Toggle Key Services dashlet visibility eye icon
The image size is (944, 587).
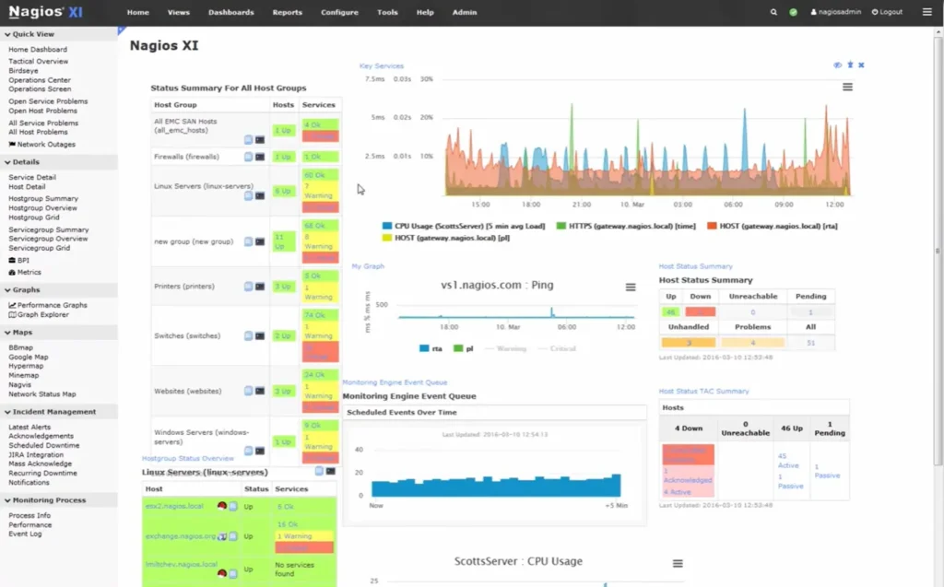(837, 65)
